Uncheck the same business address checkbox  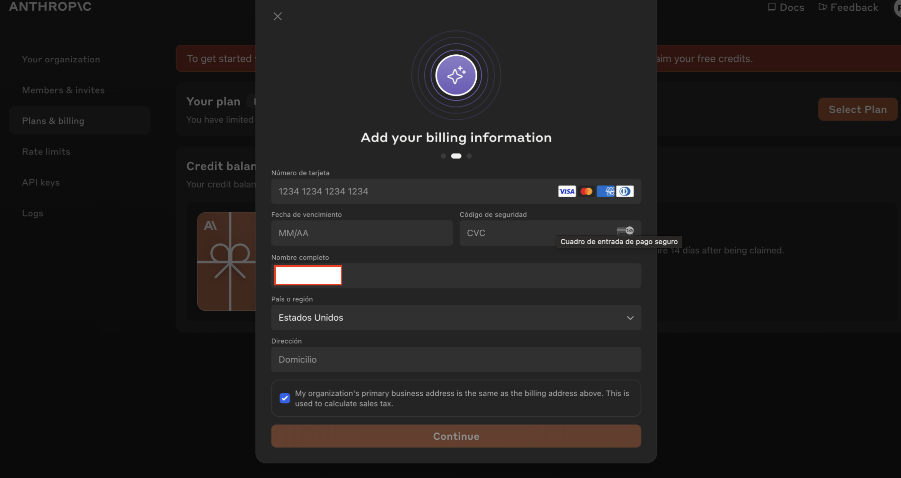point(285,398)
